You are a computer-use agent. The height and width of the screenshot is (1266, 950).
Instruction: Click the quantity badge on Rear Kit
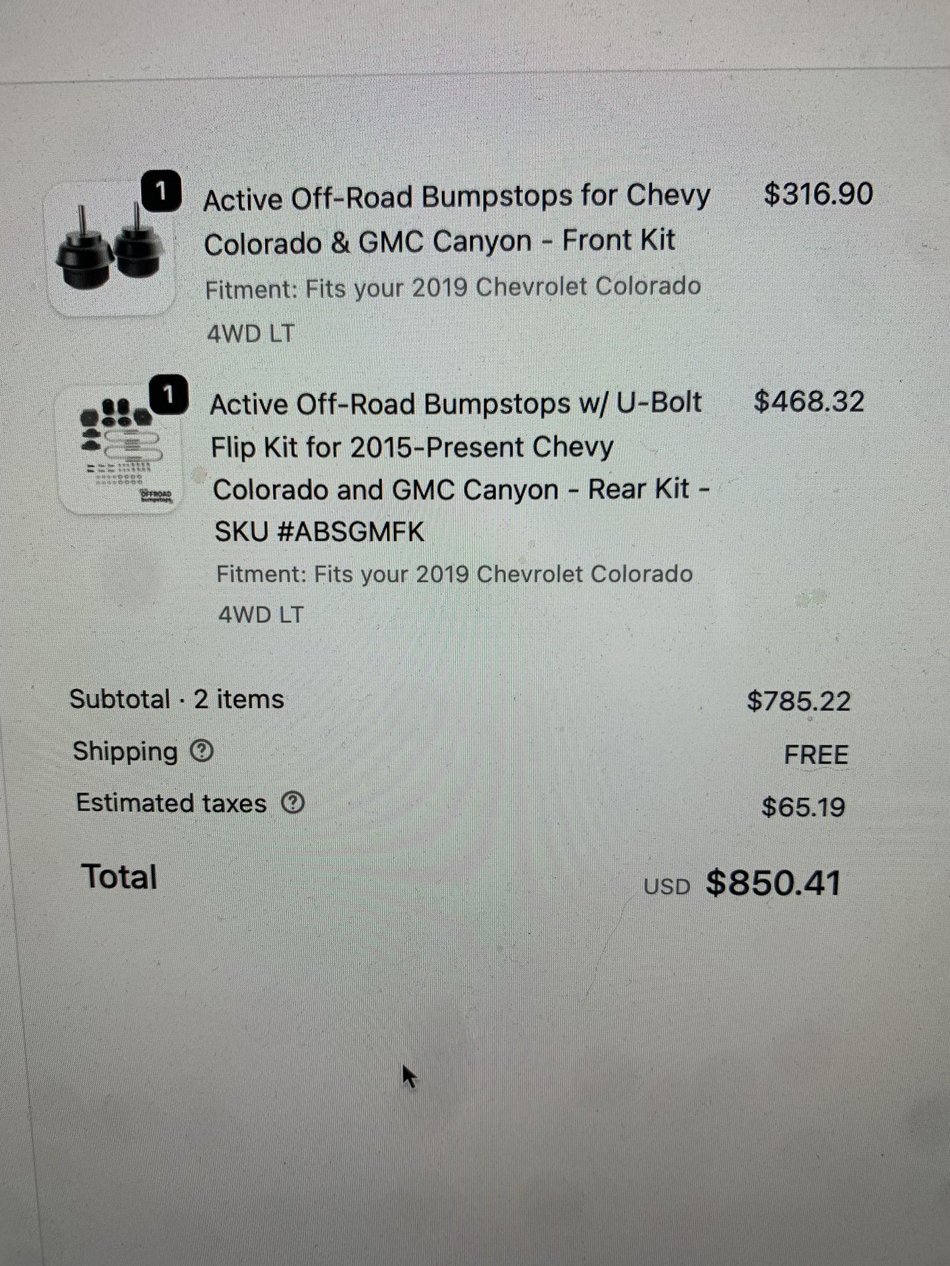[170, 395]
